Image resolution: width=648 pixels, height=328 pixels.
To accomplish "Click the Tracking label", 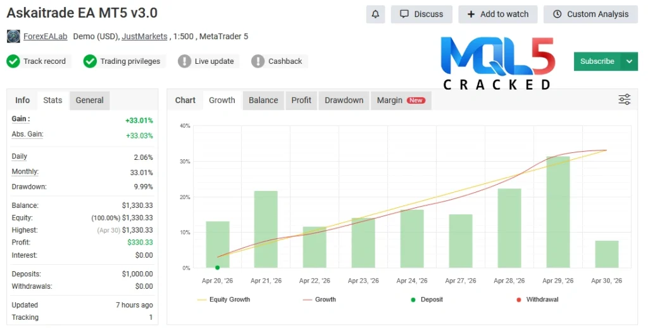I will click(25, 317).
